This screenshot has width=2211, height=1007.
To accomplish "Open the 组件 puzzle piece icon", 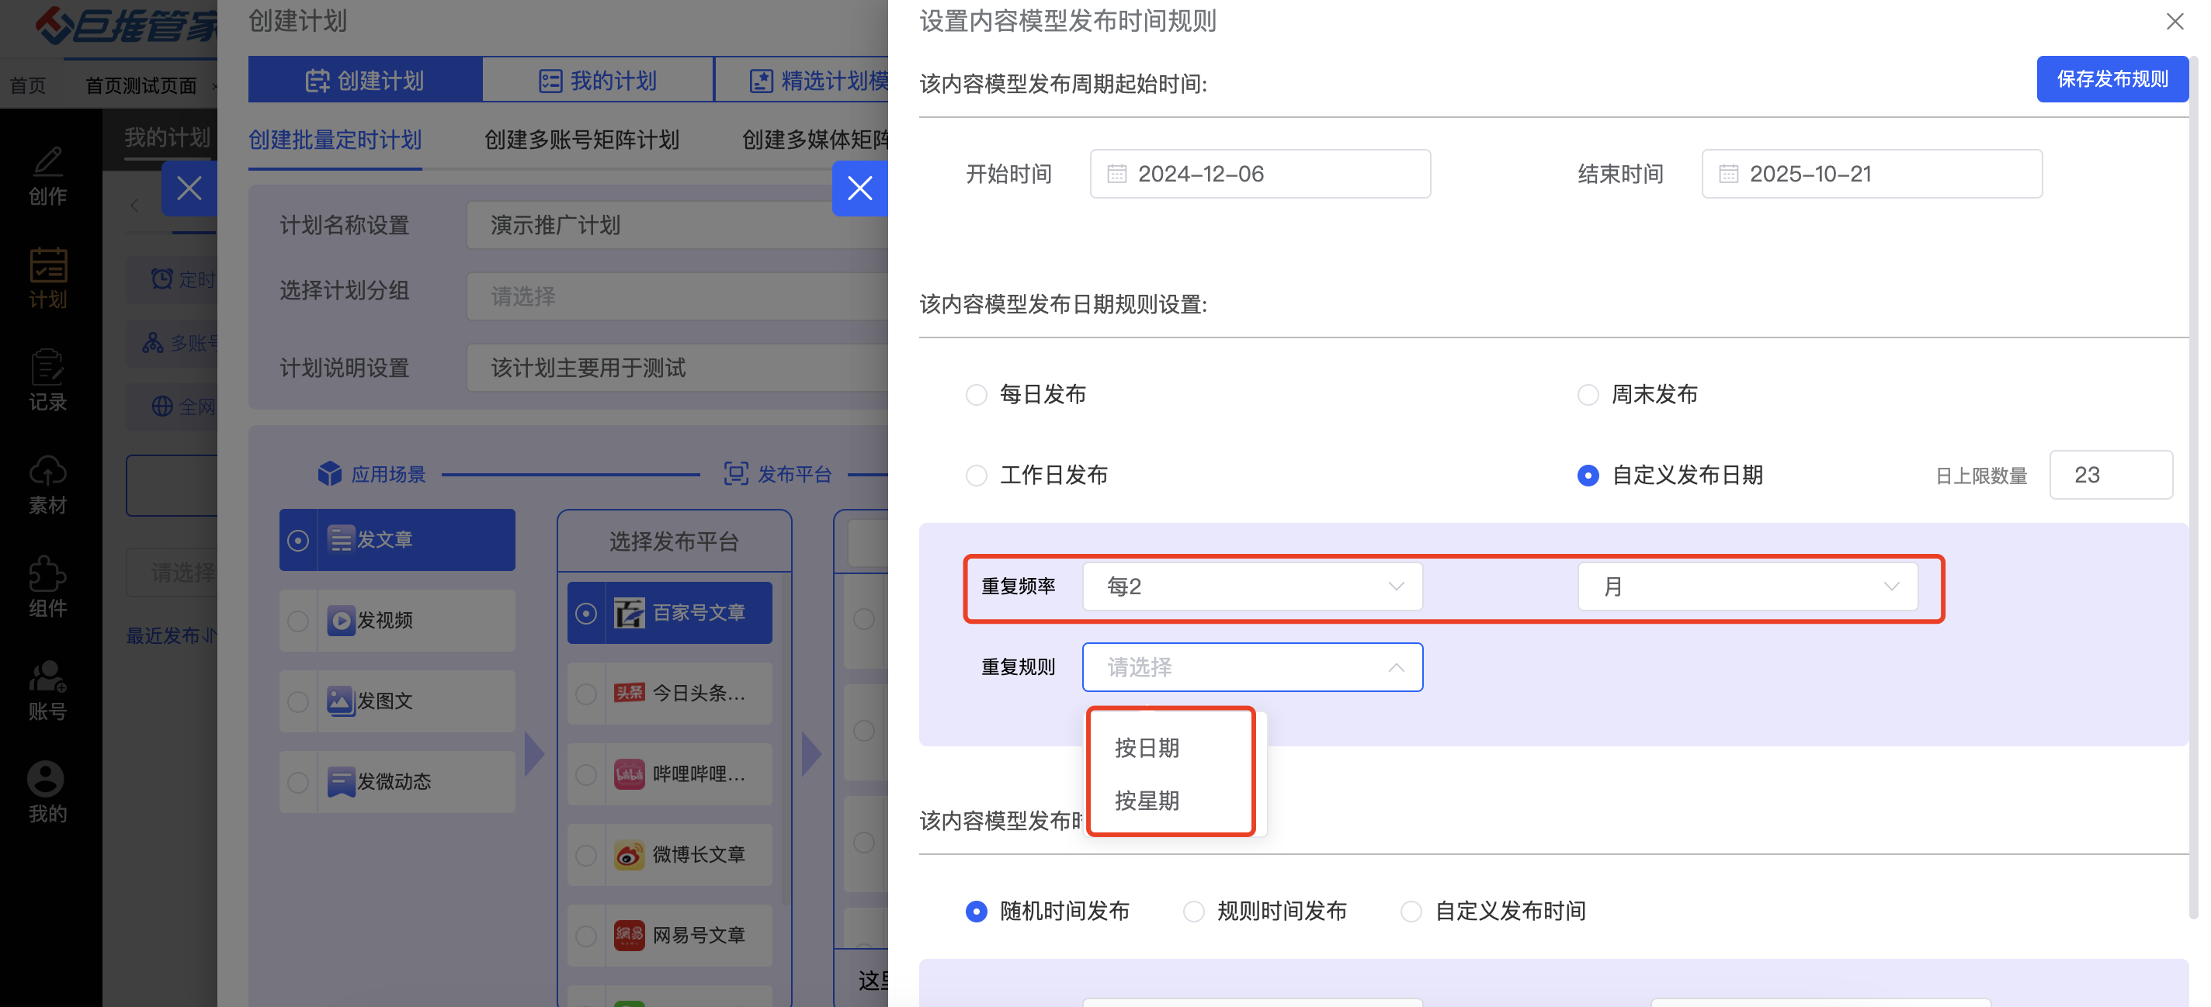I will coord(47,575).
